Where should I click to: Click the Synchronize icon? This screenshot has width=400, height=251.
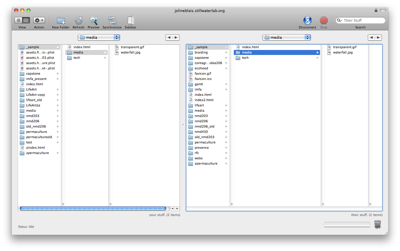(112, 21)
